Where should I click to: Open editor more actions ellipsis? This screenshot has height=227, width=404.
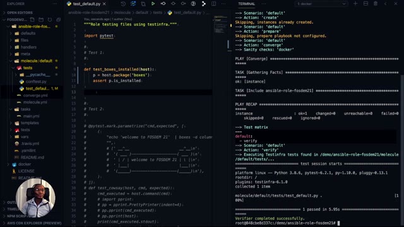pos(223,4)
